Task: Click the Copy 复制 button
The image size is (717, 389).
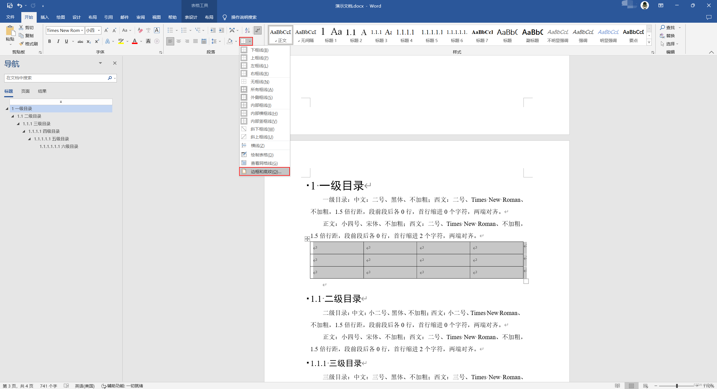Action: (x=26, y=36)
